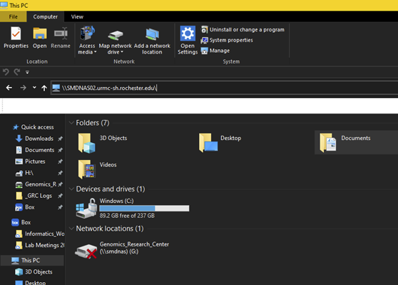Click the pin icon beside H:\
The image size is (398, 285).
tap(60, 173)
